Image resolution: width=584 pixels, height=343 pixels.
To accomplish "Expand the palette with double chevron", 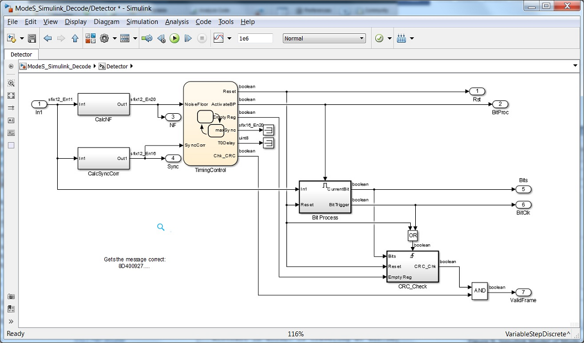I will 11,321.
